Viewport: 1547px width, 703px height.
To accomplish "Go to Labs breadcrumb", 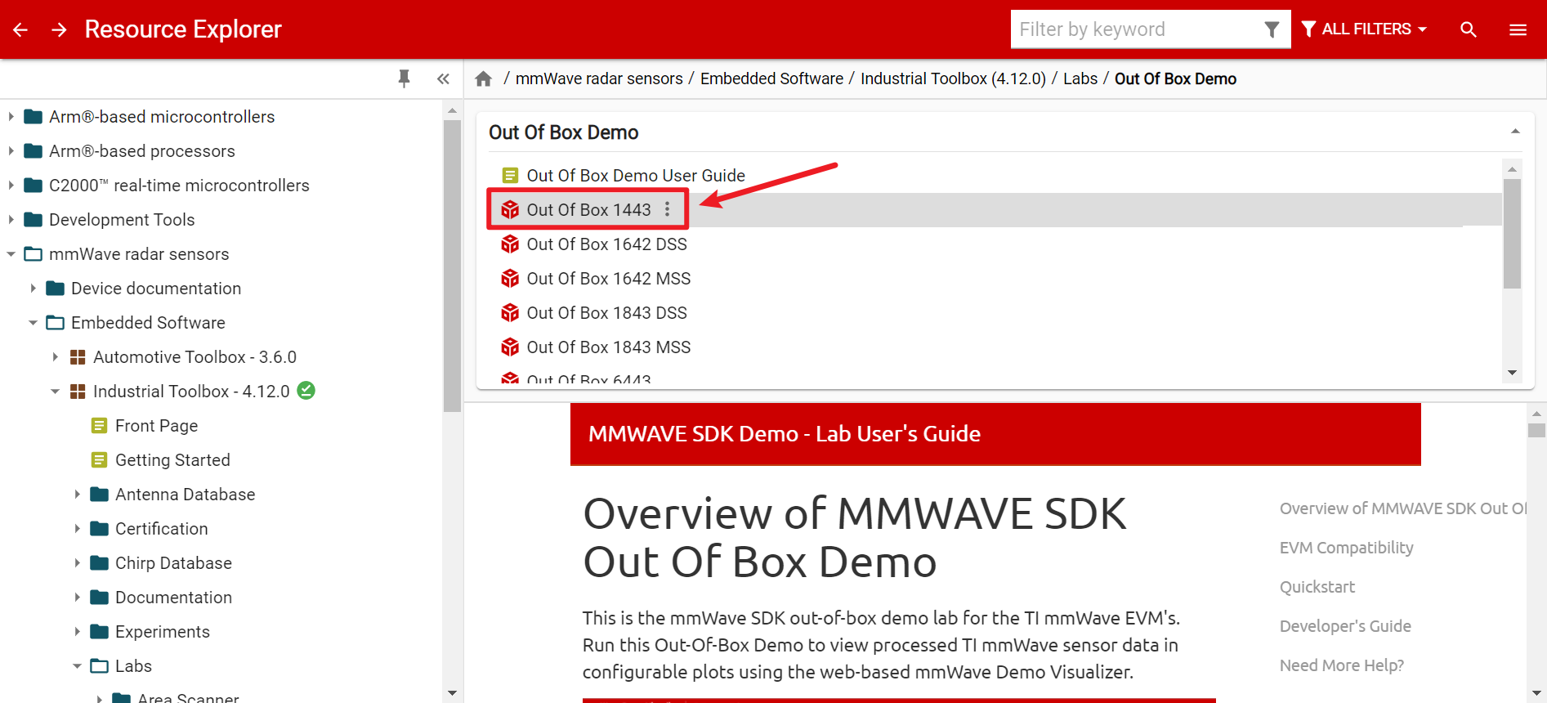I will click(1080, 78).
